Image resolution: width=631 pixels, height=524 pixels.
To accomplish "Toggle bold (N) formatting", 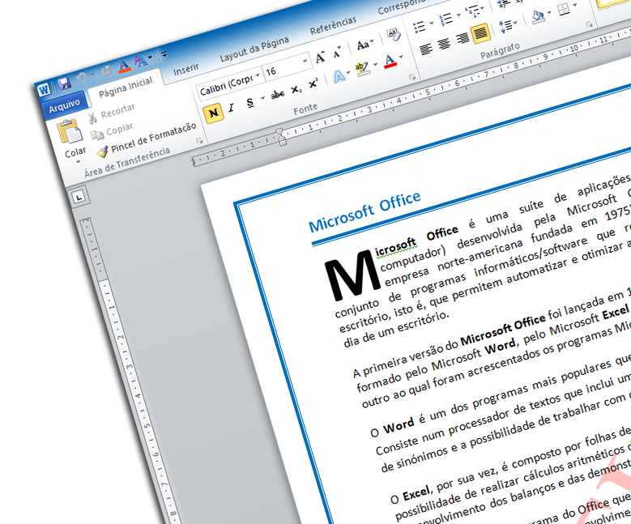I will (213, 113).
